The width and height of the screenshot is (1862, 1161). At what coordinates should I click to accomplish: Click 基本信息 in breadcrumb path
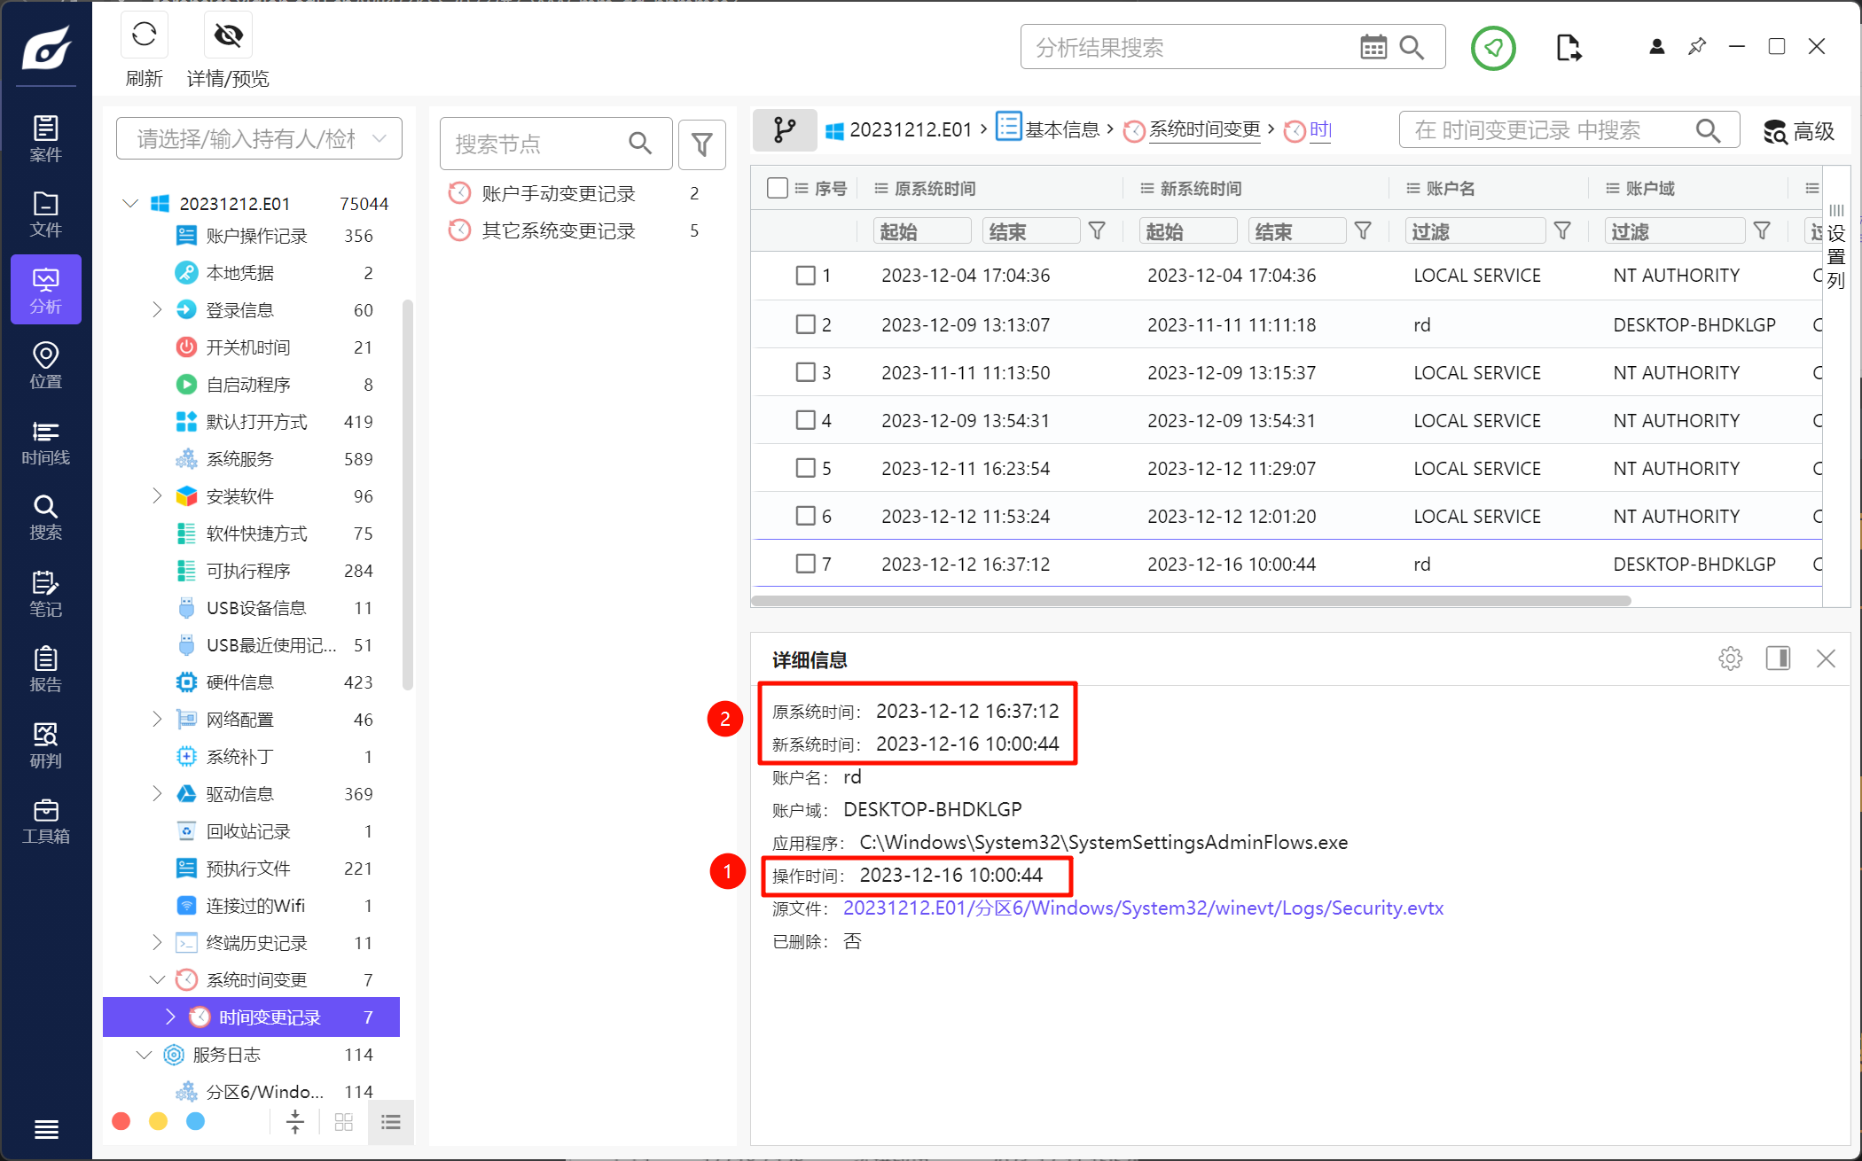pos(1060,130)
